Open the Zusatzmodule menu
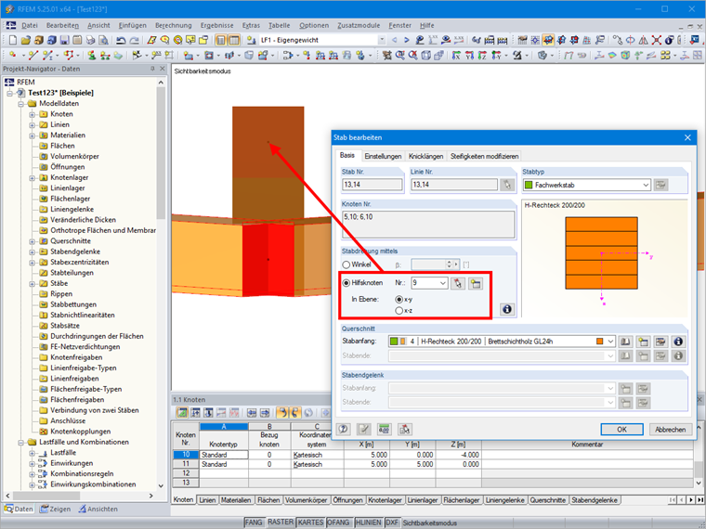This screenshot has width=706, height=529. coord(359,26)
